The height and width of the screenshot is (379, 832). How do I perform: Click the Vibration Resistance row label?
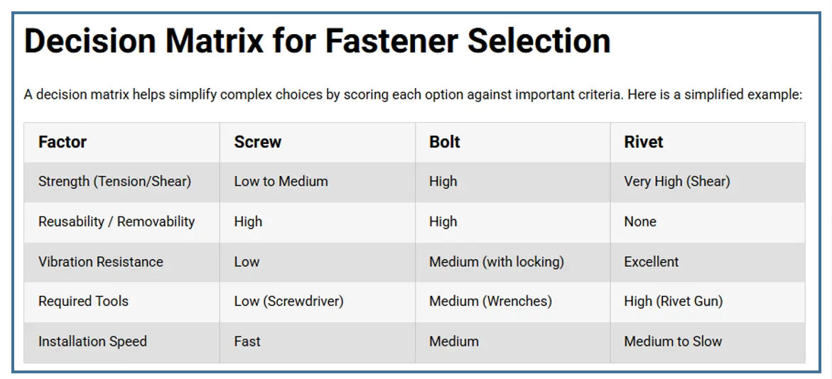click(100, 262)
